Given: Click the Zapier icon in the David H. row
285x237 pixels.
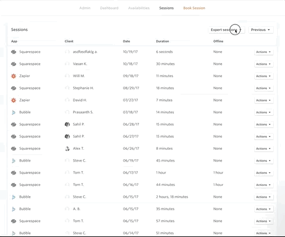Looking at the screenshot, I should 14,100.
